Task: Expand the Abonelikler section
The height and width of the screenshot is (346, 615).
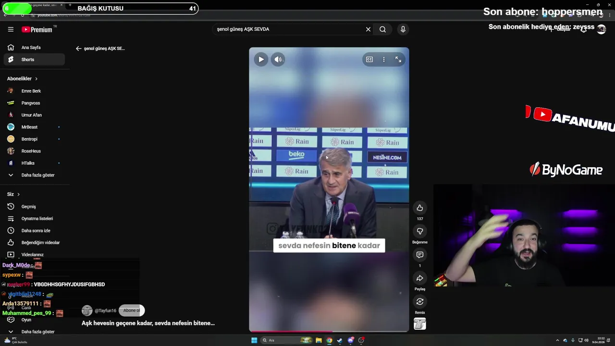Action: tap(22, 79)
